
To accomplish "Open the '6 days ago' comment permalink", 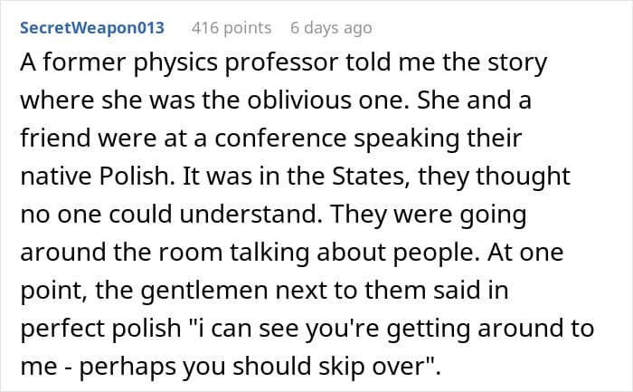I will coord(331,28).
